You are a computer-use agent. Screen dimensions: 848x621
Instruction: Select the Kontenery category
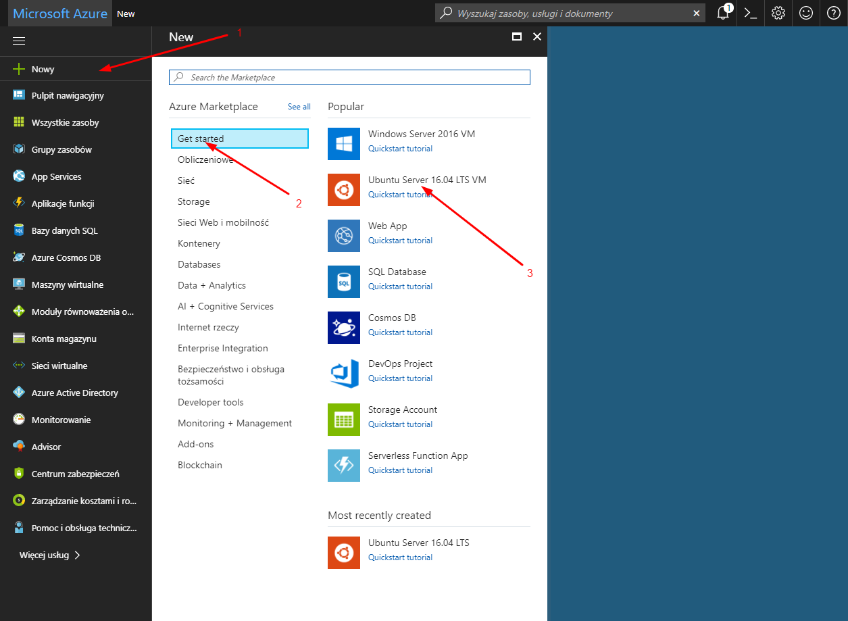coord(199,243)
